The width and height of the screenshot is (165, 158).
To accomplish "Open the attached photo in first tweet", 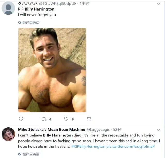I will 52,70.
